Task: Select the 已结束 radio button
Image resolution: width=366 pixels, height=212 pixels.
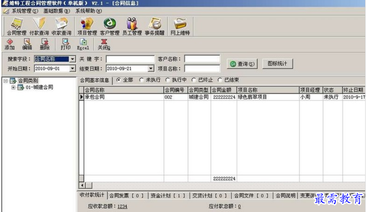Action: 220,80
